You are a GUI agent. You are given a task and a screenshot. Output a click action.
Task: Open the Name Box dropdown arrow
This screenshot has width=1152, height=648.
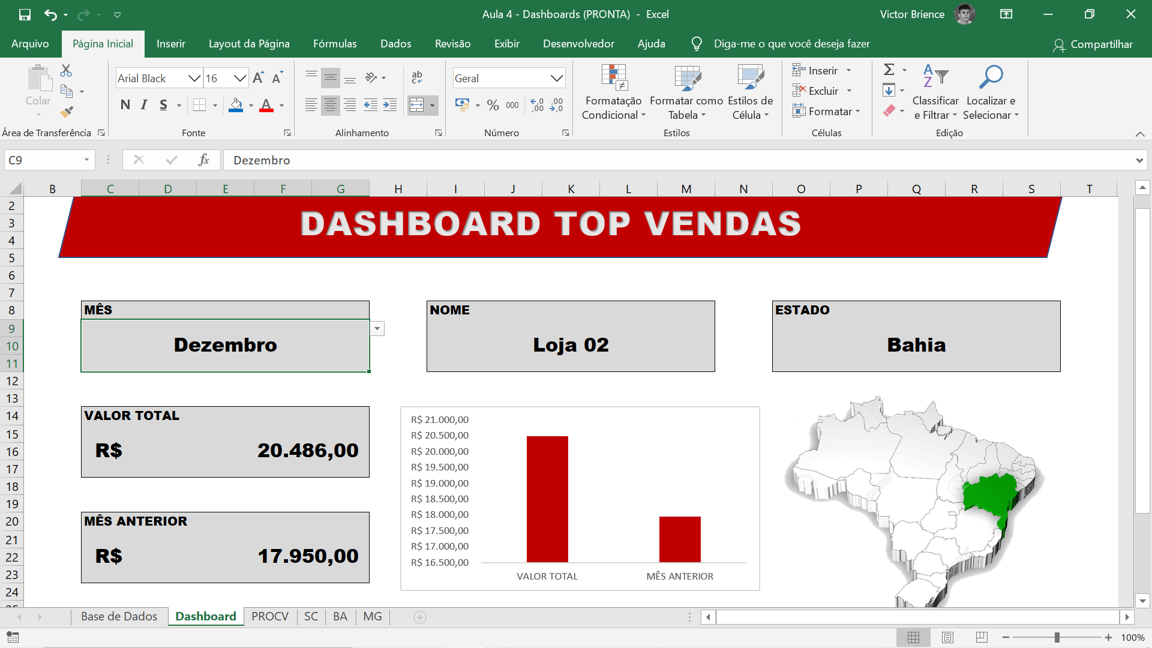pos(86,160)
